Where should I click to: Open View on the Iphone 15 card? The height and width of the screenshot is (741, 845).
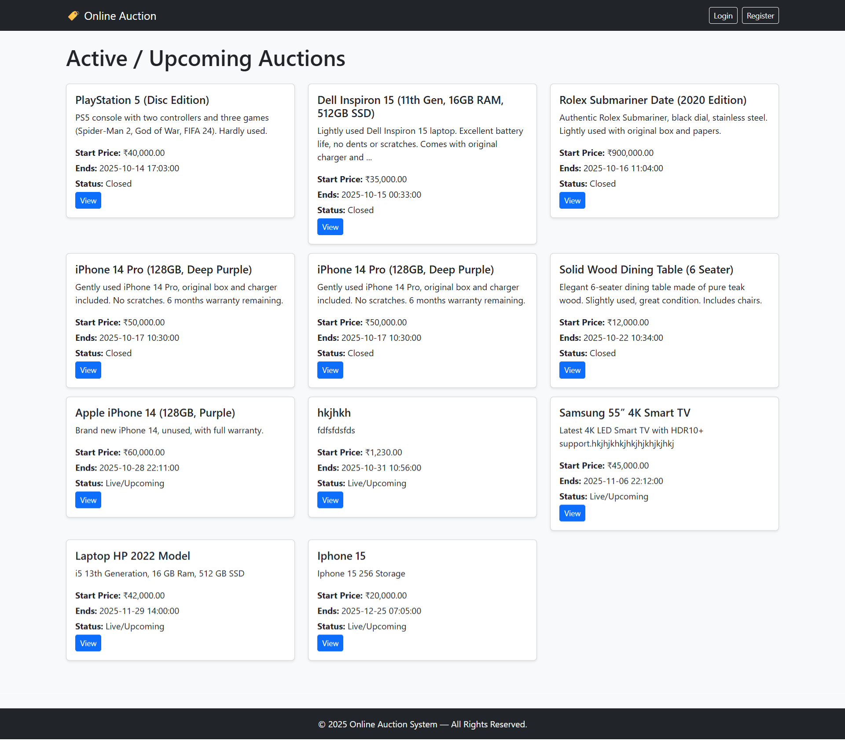coord(330,643)
